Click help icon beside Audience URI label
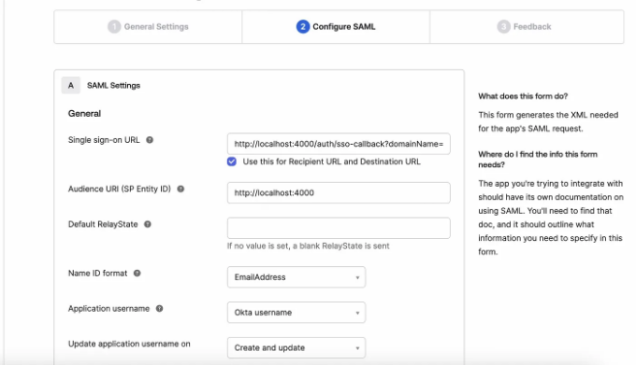636x365 pixels. point(181,189)
